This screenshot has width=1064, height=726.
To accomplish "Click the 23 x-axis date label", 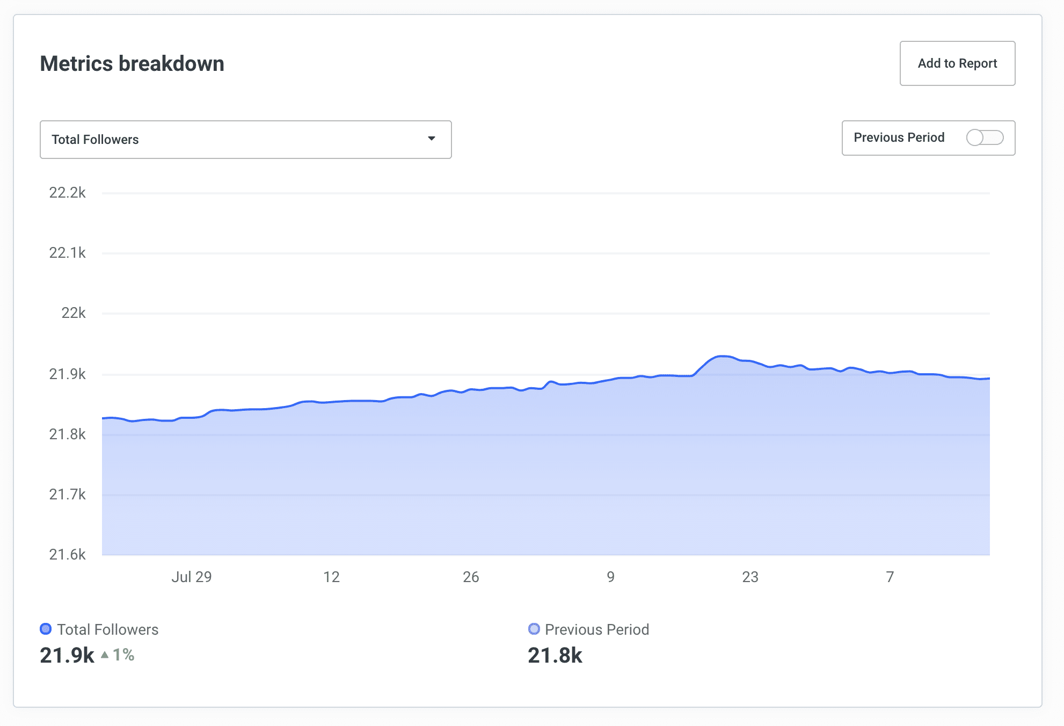I will (x=749, y=577).
